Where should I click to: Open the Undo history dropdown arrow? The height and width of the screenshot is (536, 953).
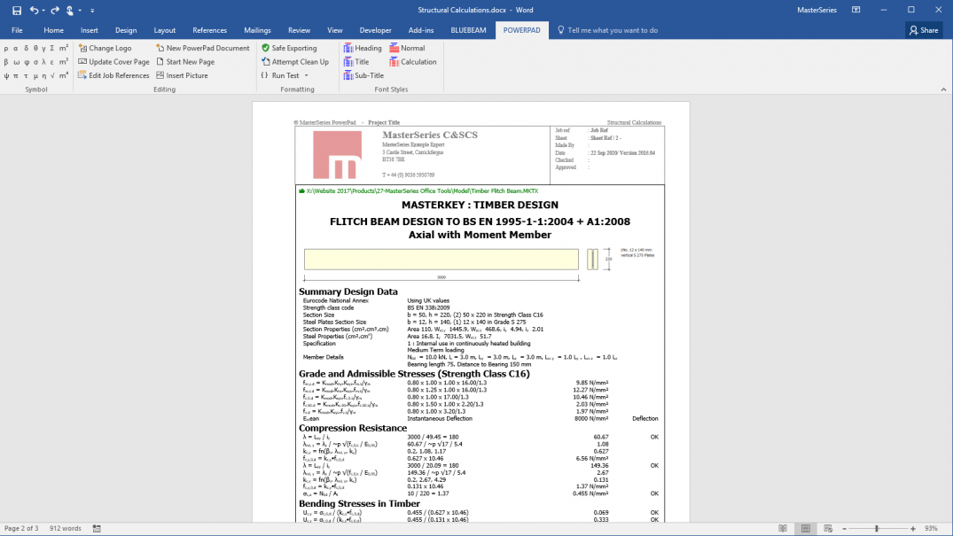click(x=43, y=11)
